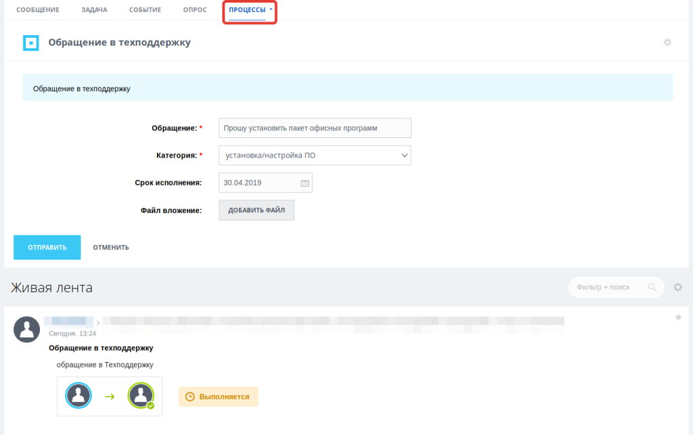
Task: Switch to the Задача tab
Action: coord(94,9)
